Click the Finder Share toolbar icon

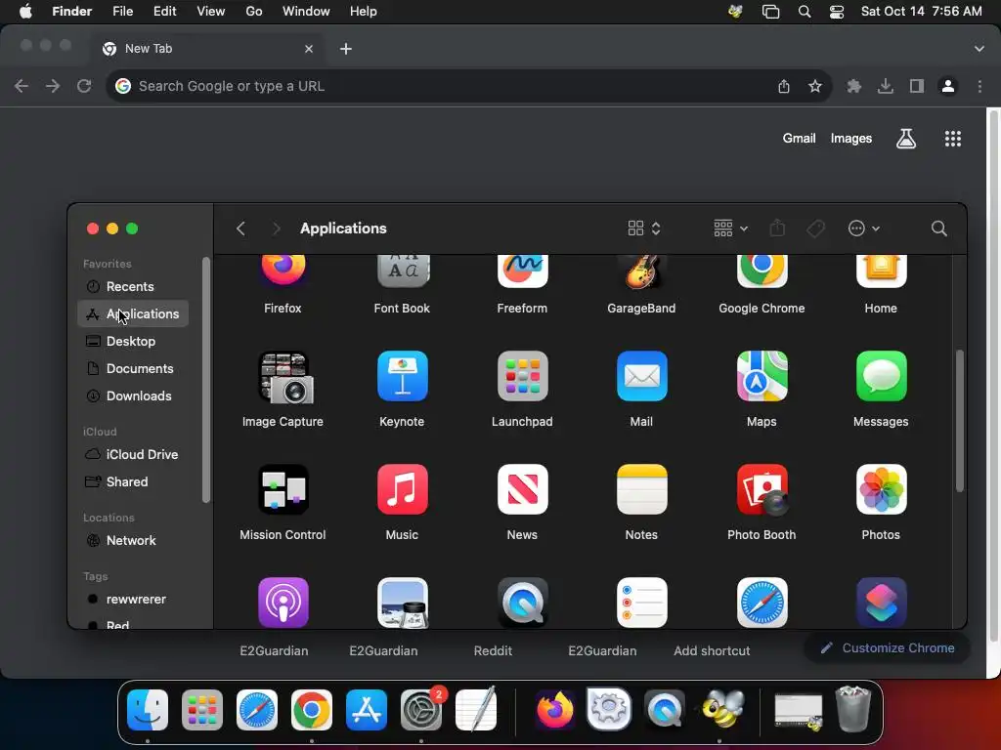tap(777, 229)
